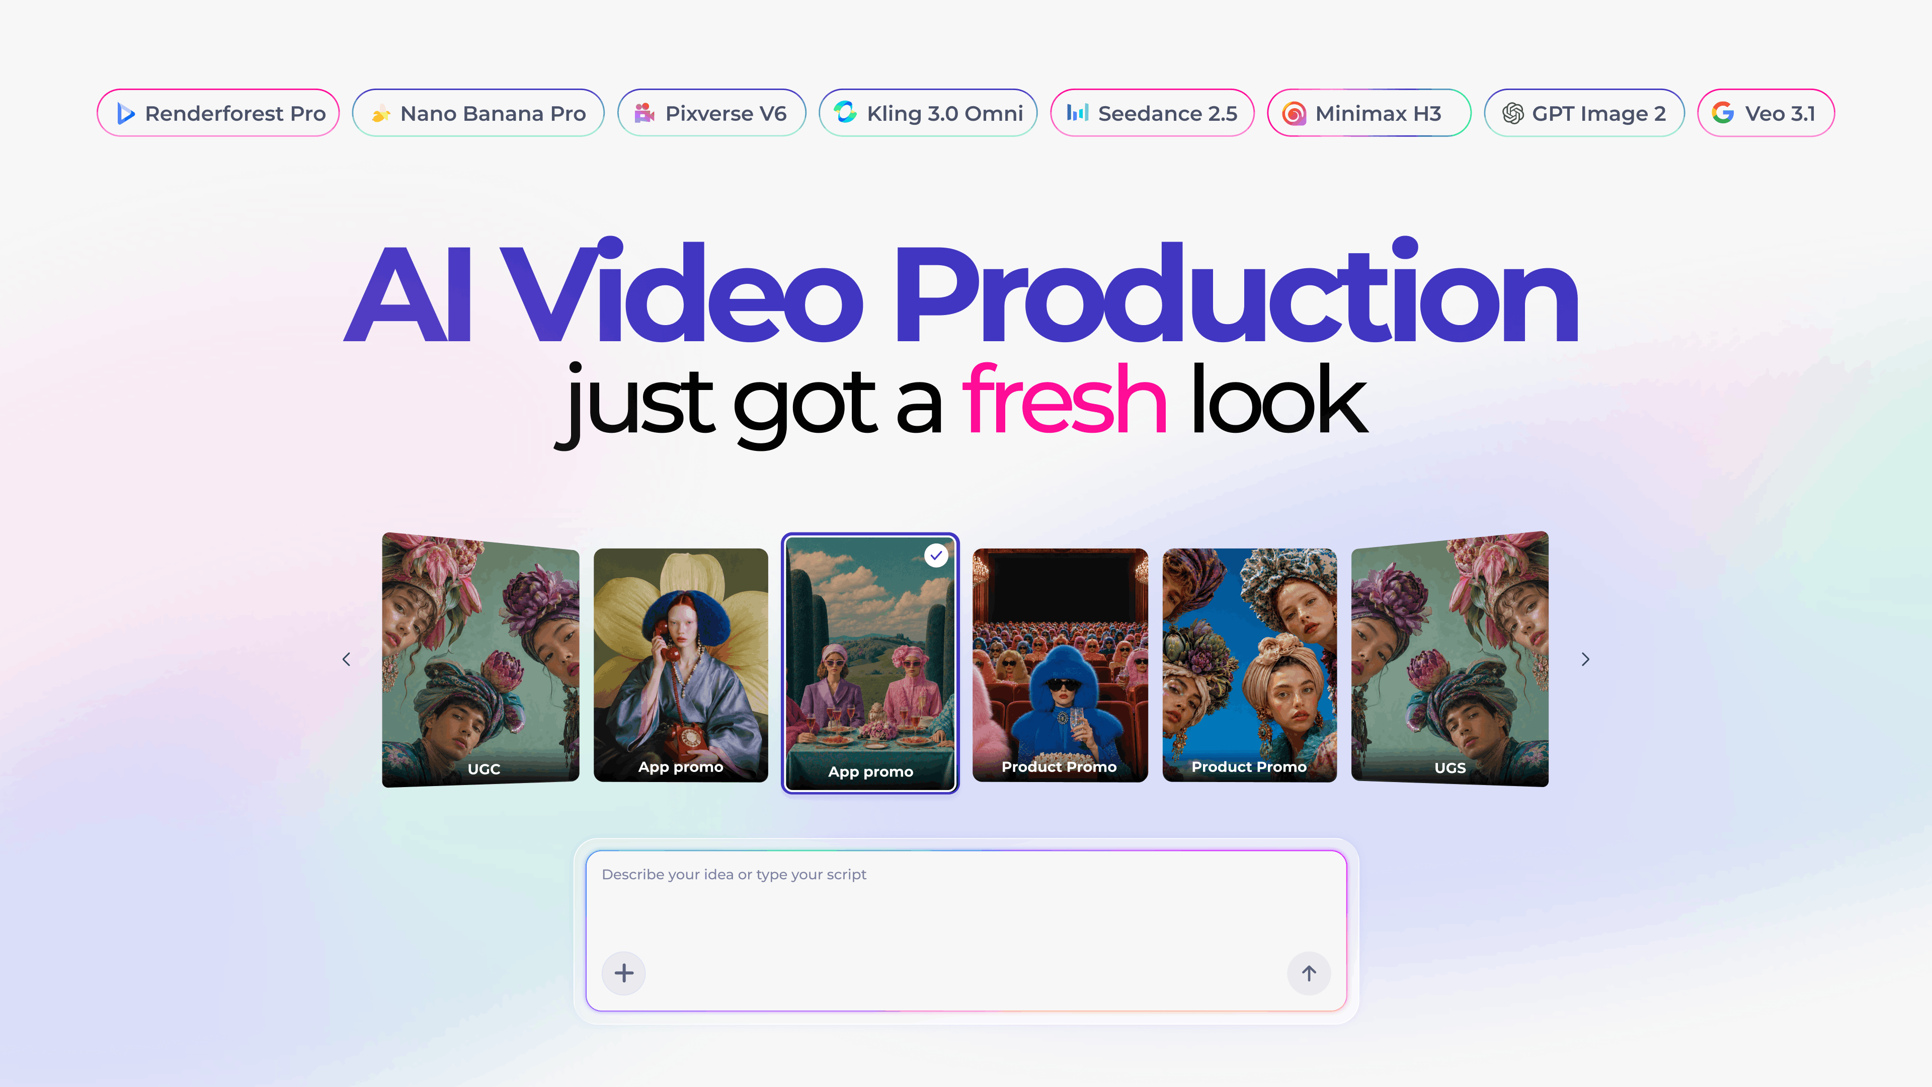Add attachment with the plus icon
The image size is (1932, 1087).
pyautogui.click(x=624, y=973)
